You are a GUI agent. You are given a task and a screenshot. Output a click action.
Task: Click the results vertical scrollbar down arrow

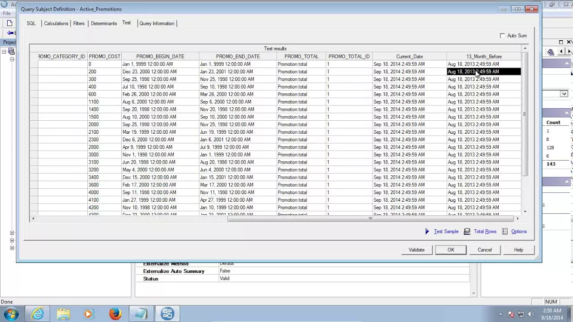[x=525, y=212]
